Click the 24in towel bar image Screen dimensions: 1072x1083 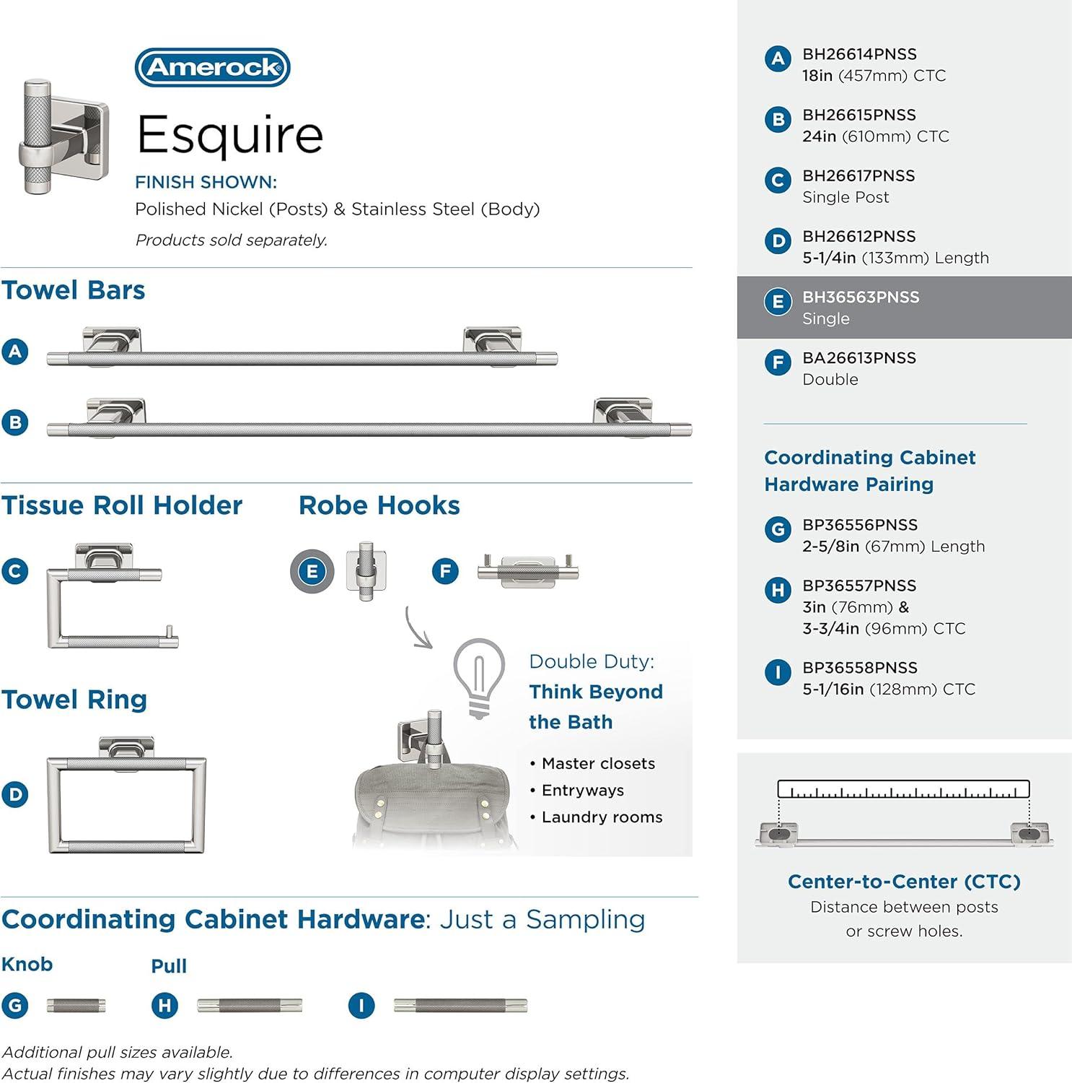369,418
